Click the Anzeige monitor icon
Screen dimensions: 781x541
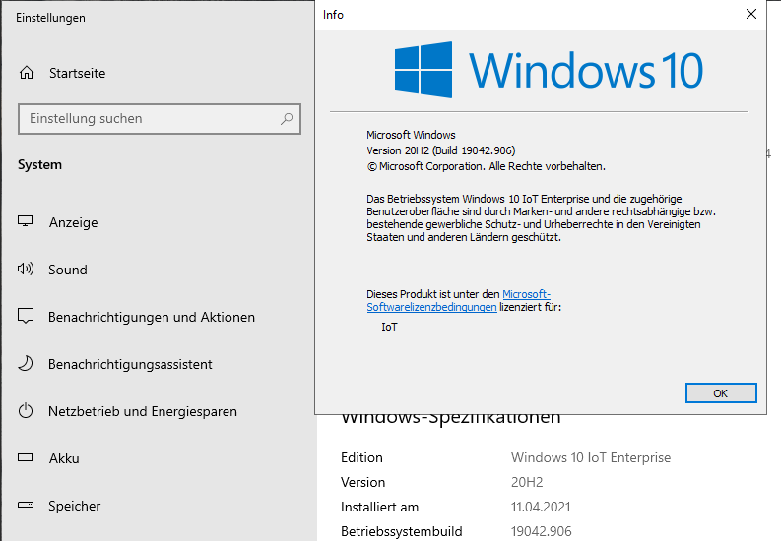pyautogui.click(x=26, y=221)
